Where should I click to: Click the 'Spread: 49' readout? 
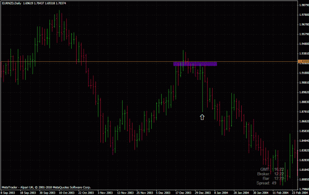[266, 183]
